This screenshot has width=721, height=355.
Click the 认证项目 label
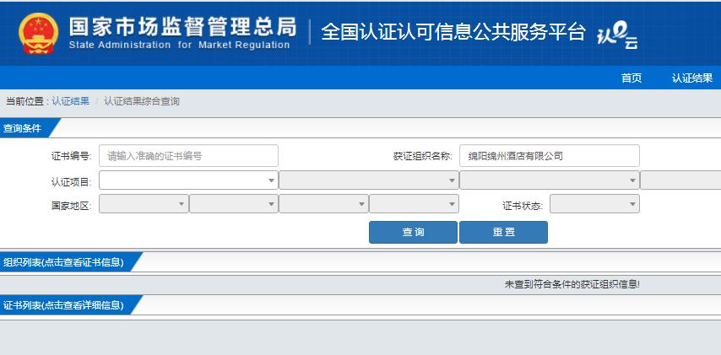[72, 182]
